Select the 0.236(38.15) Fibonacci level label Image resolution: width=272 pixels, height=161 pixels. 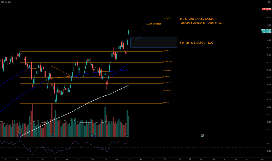click(x=168, y=90)
